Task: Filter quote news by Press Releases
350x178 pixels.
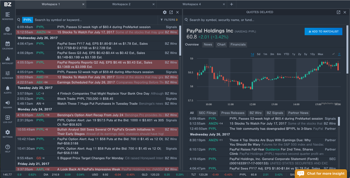Action: click(x=233, y=113)
